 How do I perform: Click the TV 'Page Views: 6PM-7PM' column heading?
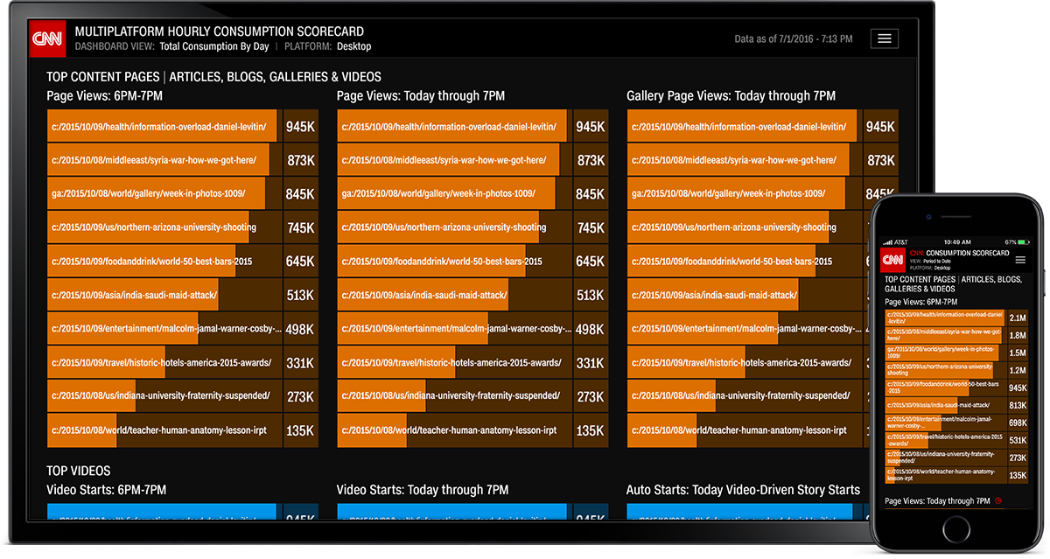point(105,95)
